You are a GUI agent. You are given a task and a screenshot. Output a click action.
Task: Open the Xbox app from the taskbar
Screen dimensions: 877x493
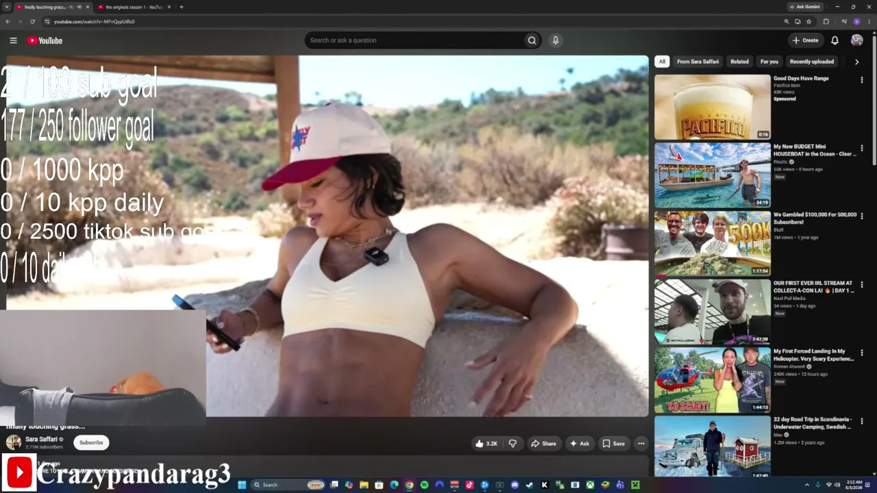pyautogui.click(x=590, y=485)
